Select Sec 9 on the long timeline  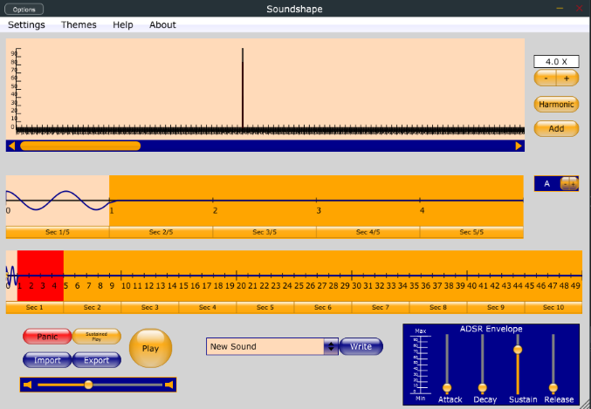pyautogui.click(x=496, y=307)
